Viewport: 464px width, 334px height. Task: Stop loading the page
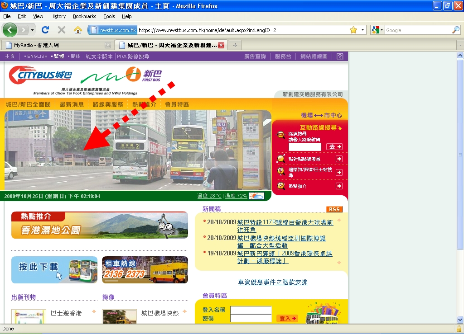coord(62,30)
